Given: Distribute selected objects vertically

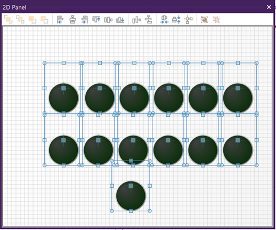Looking at the screenshot, I should click(x=148, y=19).
